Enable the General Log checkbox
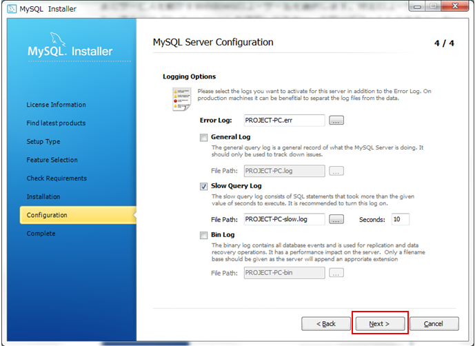Image resolution: width=475 pixels, height=346 pixels. pos(203,138)
